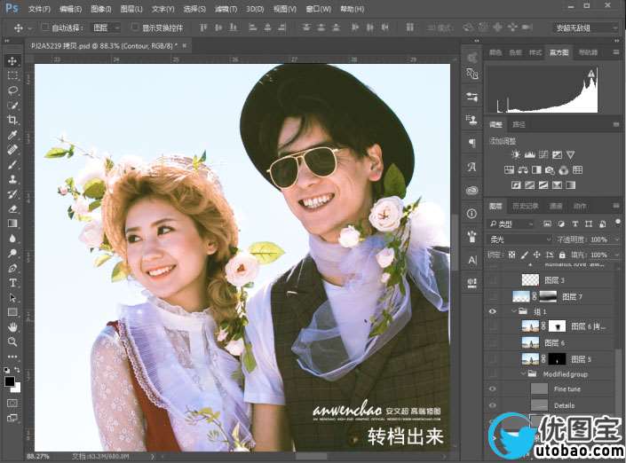Add a Brightness/Contrast adjustment
626x463 pixels.
click(x=516, y=154)
